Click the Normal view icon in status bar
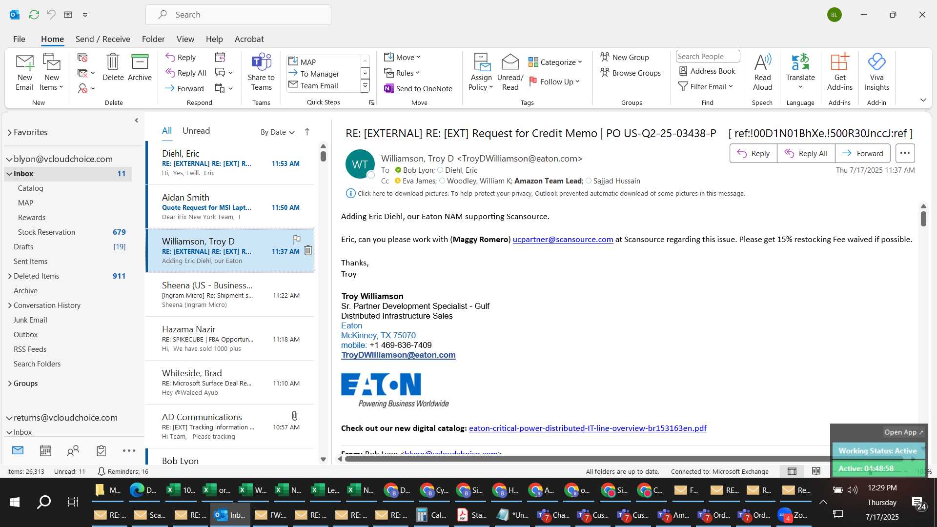 [792, 471]
